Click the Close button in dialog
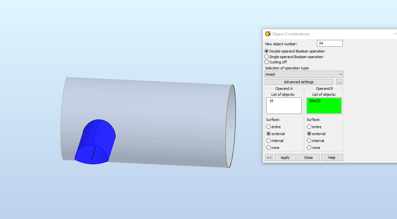 [308, 158]
